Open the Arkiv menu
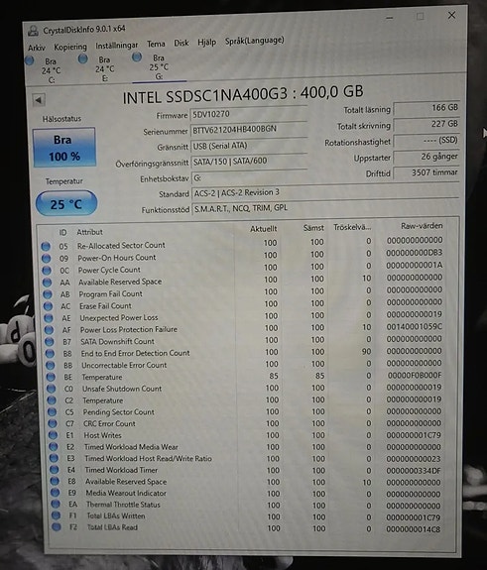The image size is (487, 570). coord(37,48)
